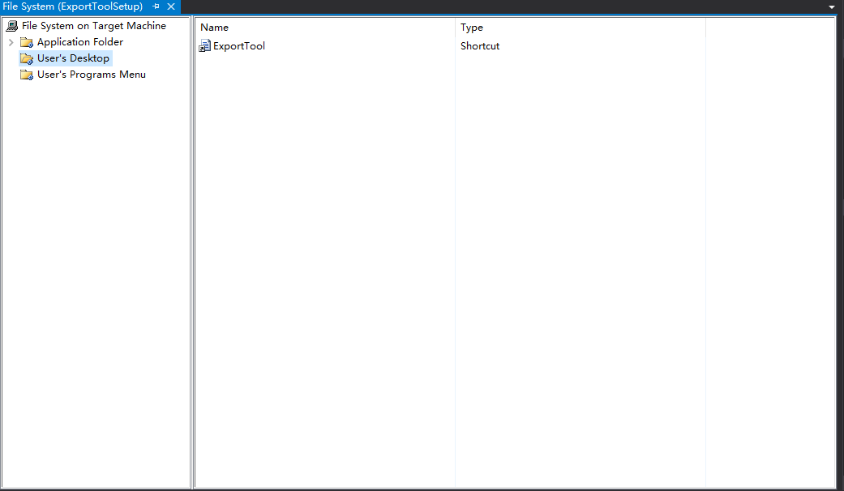The height and width of the screenshot is (491, 844).
Task: Expand the Application Folder tree node arrow
Action: 11,42
